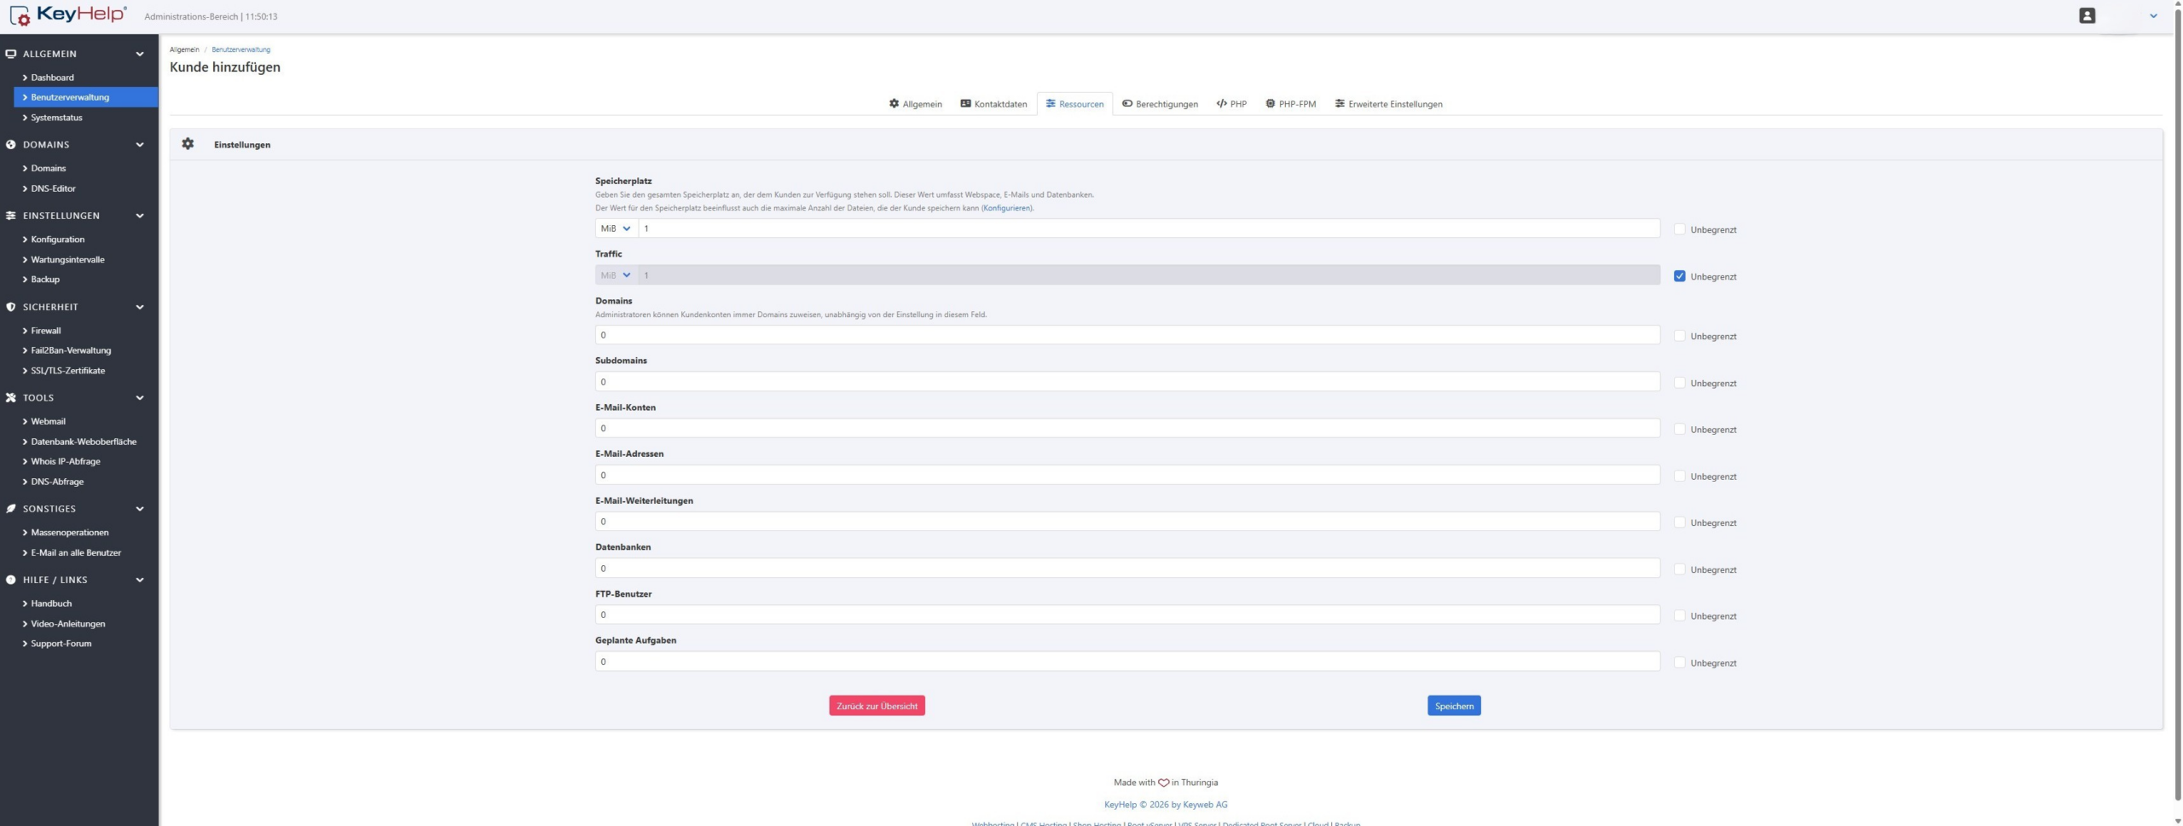
Task: Click the code brackets icon of the PHP tab
Action: pyautogui.click(x=1221, y=103)
